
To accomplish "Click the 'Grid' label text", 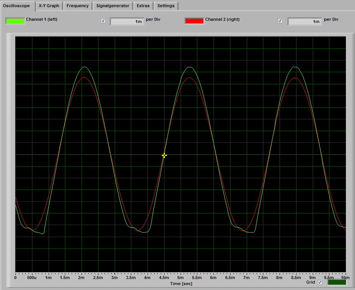I will (310, 282).
